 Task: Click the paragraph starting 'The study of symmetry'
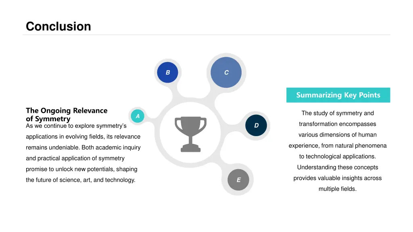coord(338,151)
